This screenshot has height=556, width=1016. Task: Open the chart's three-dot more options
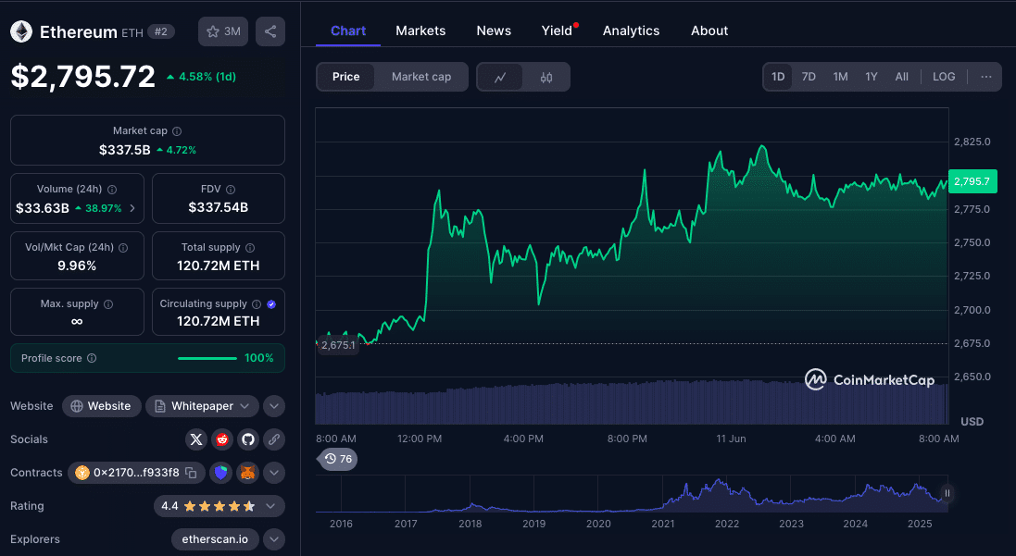coord(985,77)
